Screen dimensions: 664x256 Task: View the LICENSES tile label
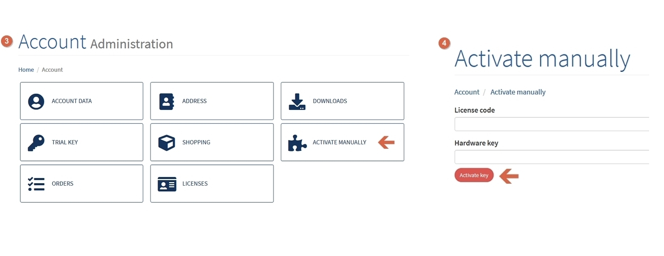coord(195,184)
